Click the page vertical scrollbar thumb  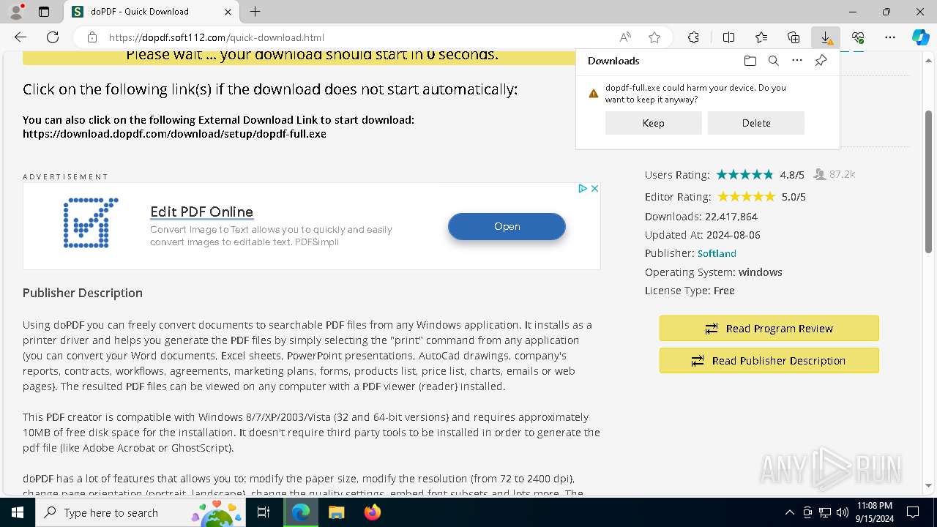pyautogui.click(x=929, y=182)
